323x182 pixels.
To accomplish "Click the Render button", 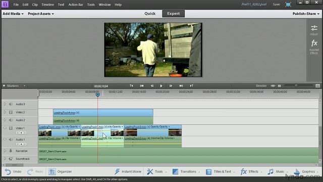I will coord(261,85).
